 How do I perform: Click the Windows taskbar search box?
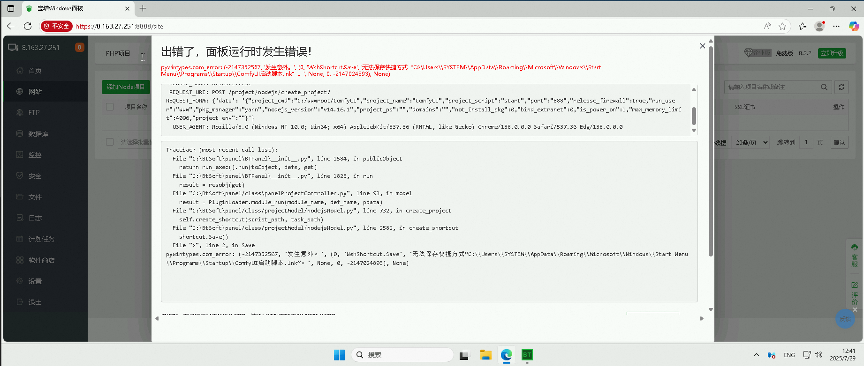[x=402, y=355]
